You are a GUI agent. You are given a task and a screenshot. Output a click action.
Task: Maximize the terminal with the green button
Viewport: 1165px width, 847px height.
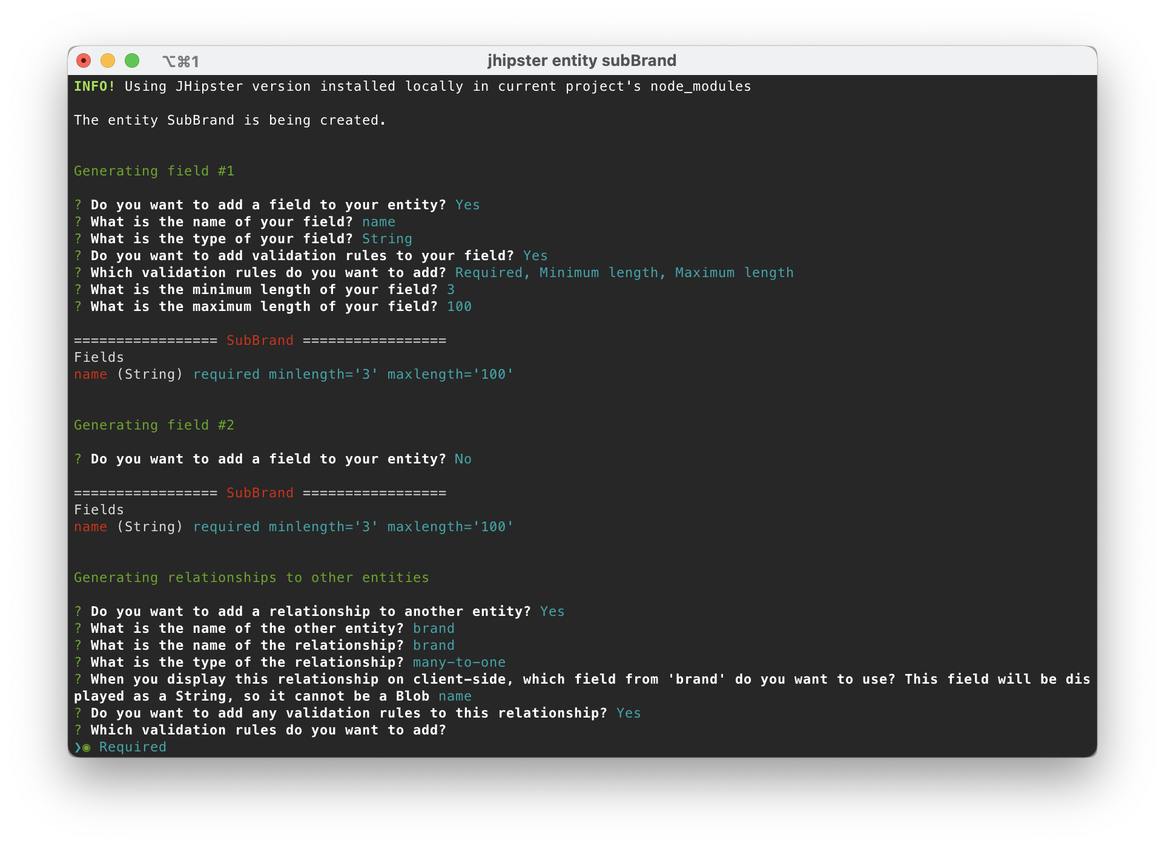coord(132,60)
